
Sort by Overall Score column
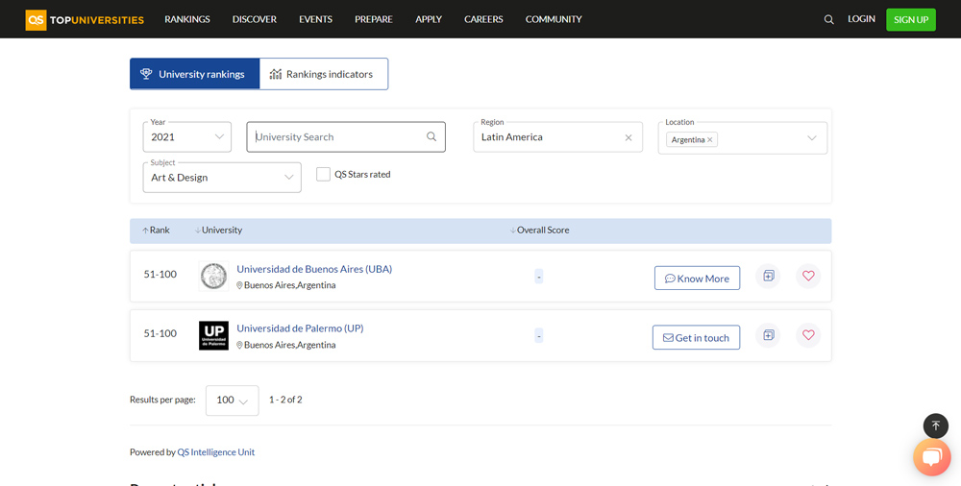539,231
